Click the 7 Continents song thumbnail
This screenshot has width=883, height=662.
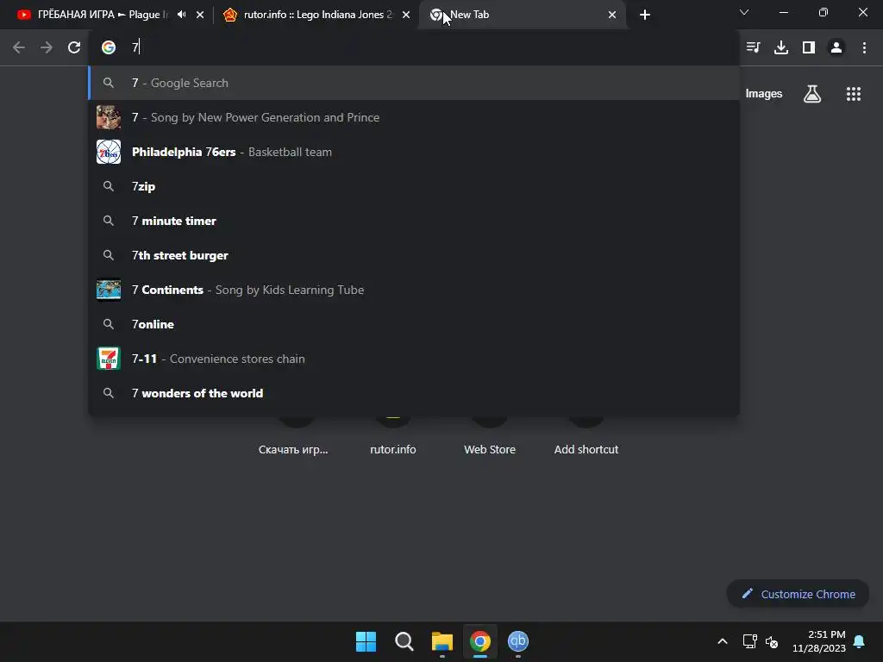[x=109, y=290]
